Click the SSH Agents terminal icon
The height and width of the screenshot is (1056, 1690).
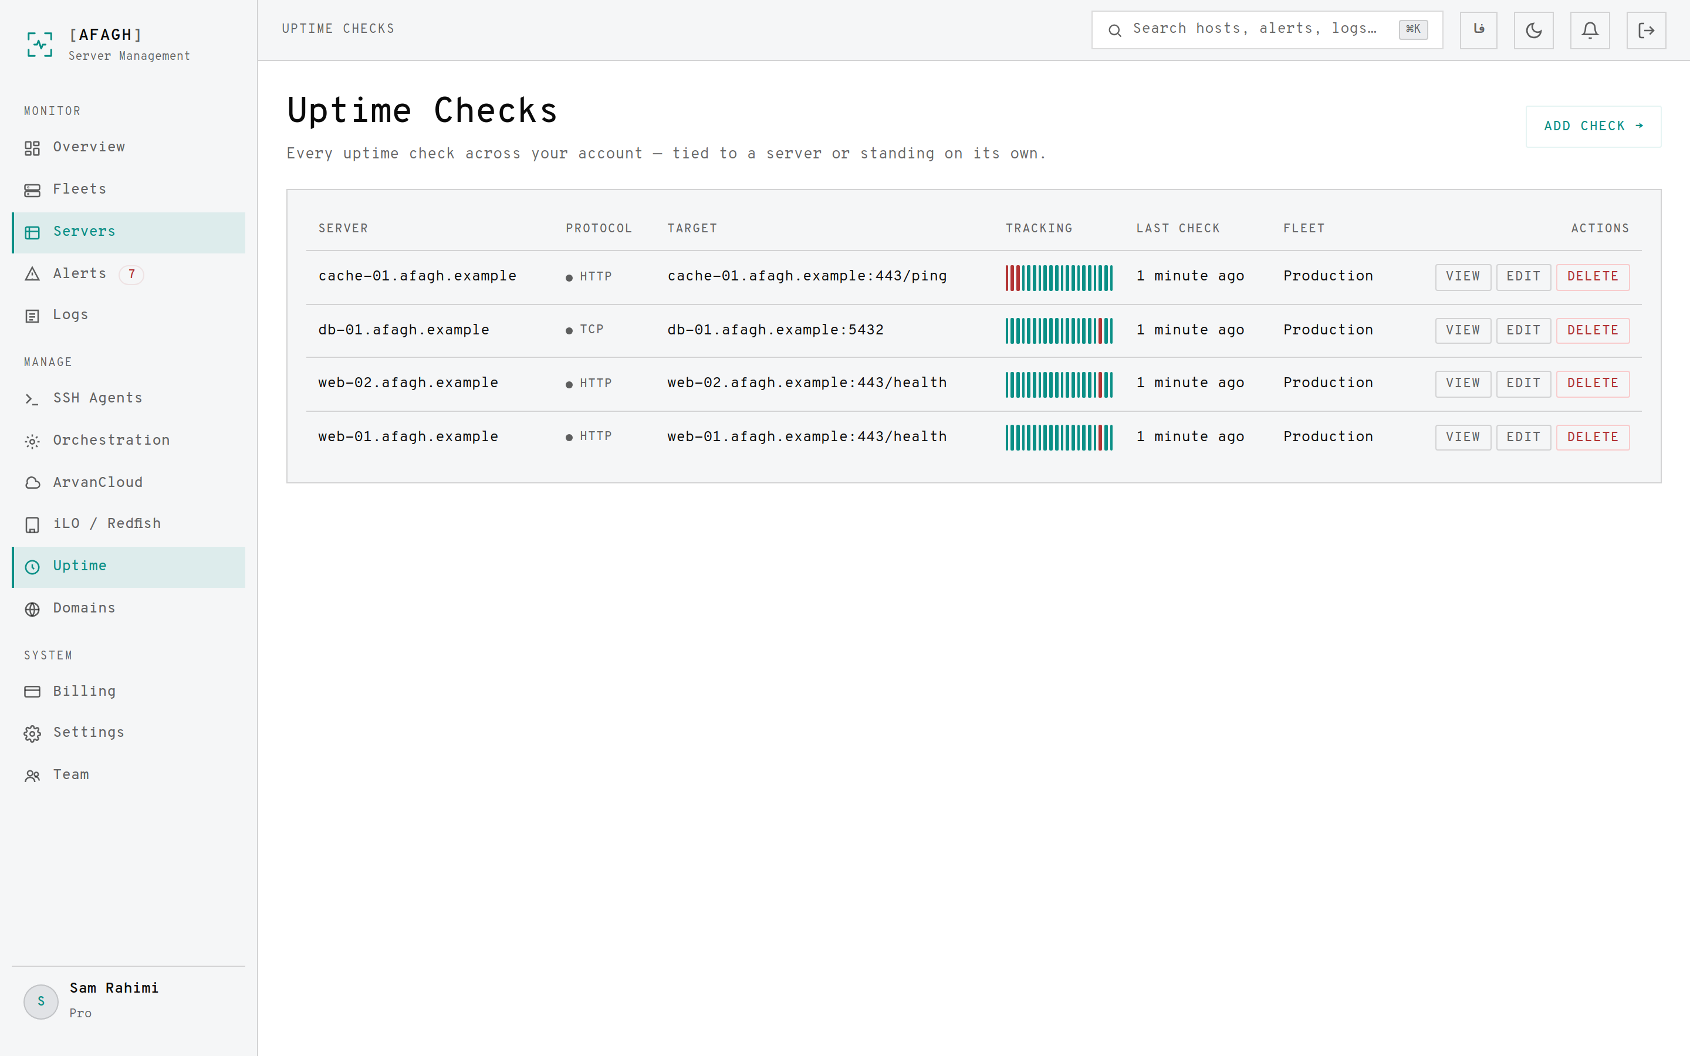coord(32,399)
